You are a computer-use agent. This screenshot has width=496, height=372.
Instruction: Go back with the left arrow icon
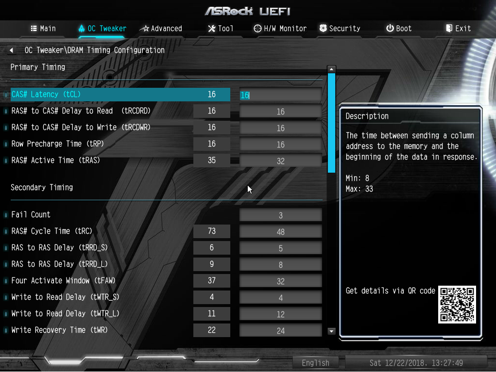point(11,50)
